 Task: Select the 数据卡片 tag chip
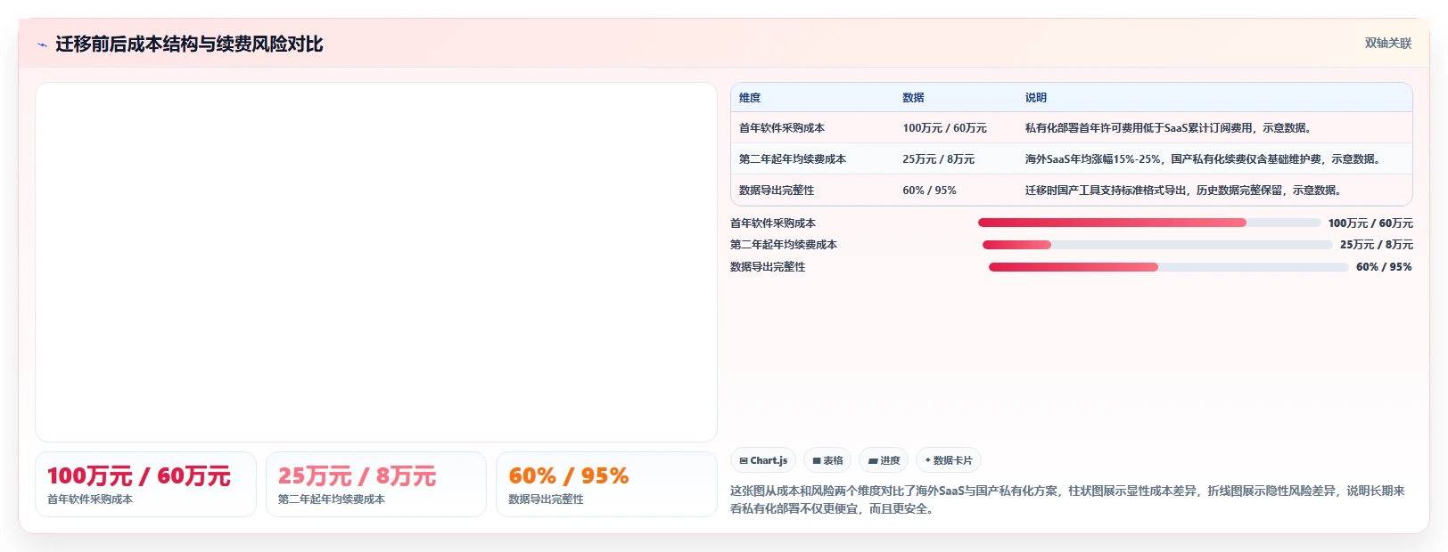coord(949,460)
